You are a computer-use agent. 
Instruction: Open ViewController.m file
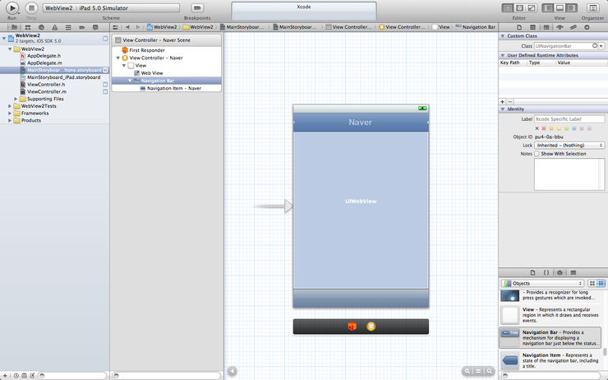coord(47,91)
